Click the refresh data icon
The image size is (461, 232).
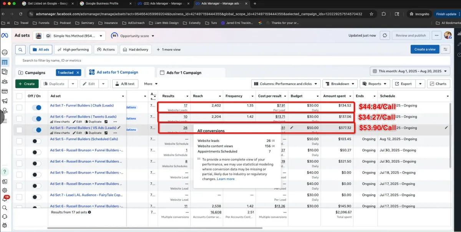[385, 35]
